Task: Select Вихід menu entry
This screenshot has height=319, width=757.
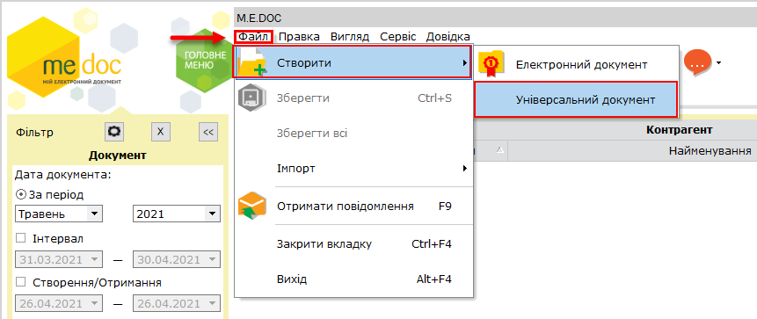Action: 353,279
